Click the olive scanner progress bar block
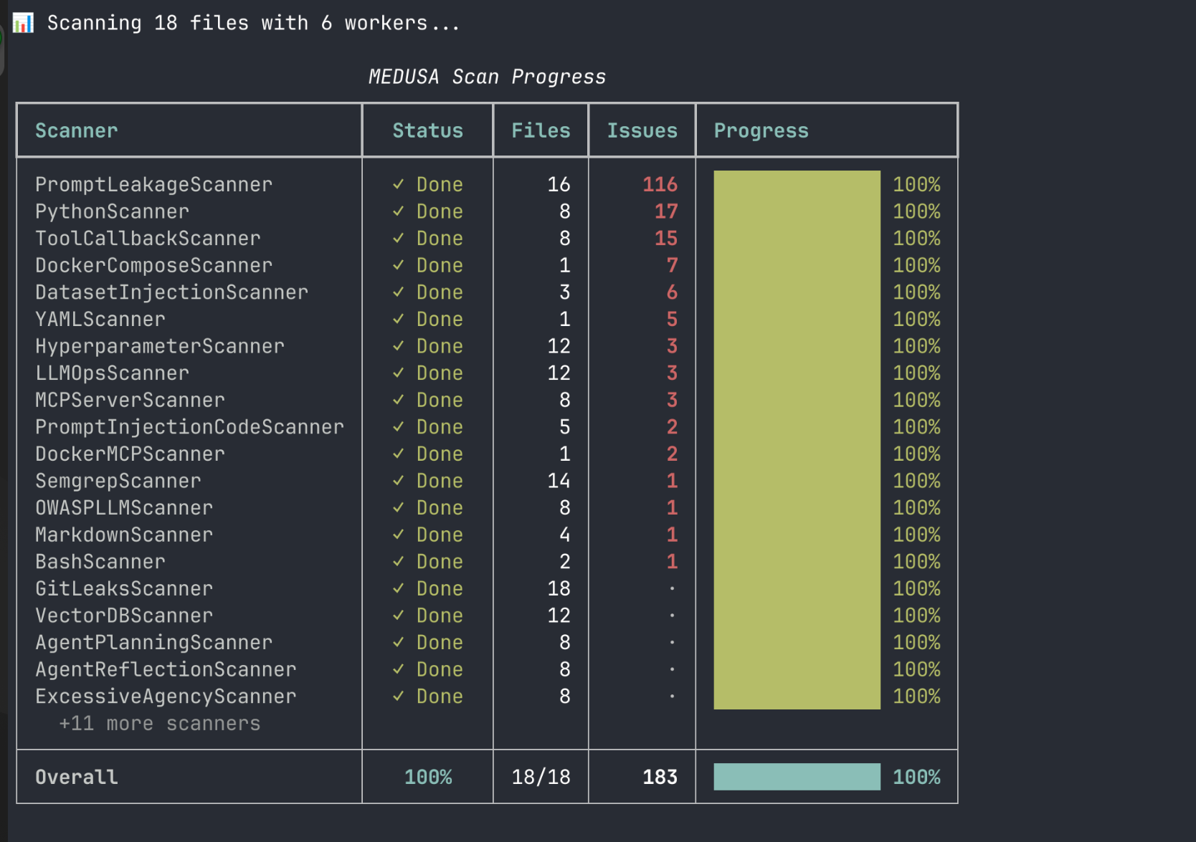Screen dimensions: 1196x842 pos(797,440)
